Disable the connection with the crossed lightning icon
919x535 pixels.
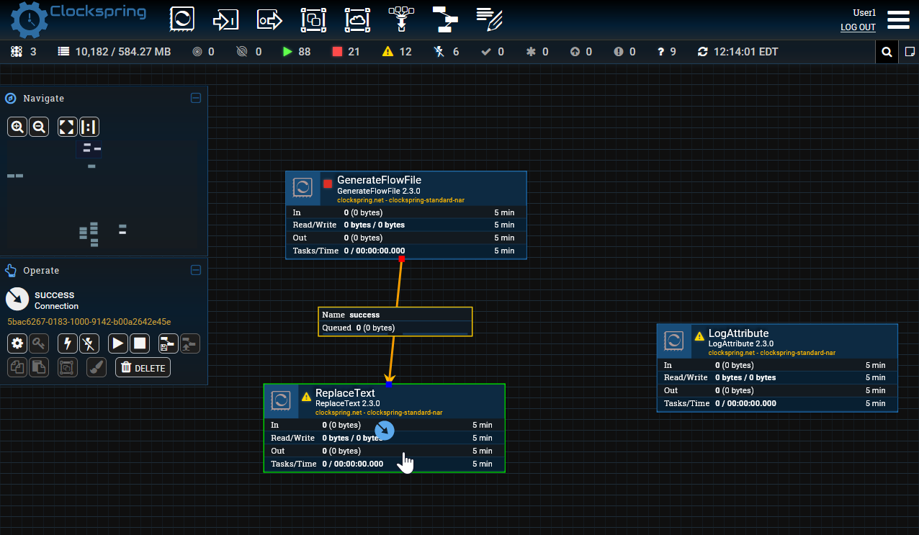click(89, 343)
